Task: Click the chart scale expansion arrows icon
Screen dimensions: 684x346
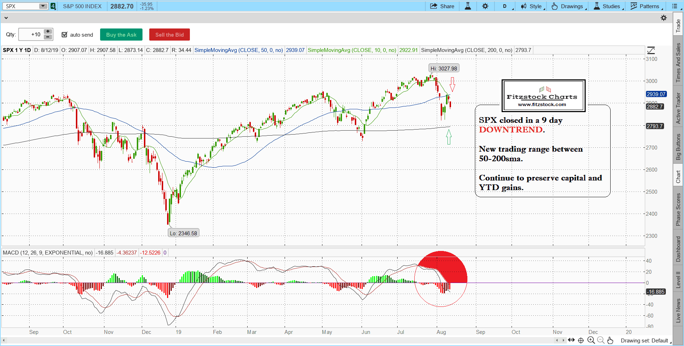Action: point(571,340)
